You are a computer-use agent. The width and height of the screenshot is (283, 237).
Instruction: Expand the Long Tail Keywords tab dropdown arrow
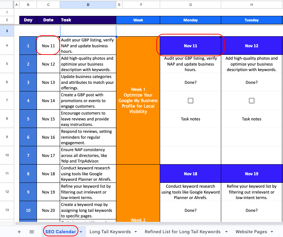[x=136, y=232]
